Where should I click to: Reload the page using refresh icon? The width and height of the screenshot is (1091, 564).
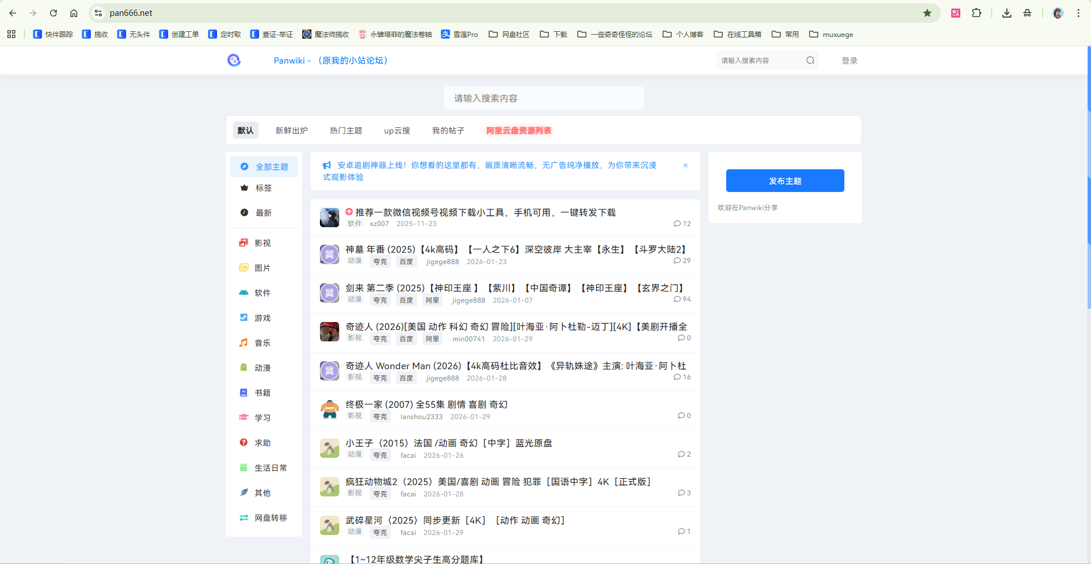point(53,13)
